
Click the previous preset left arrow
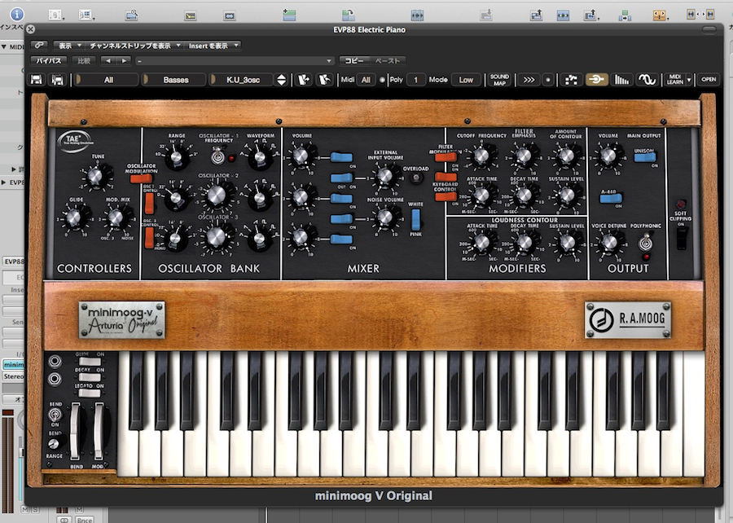[x=108, y=61]
